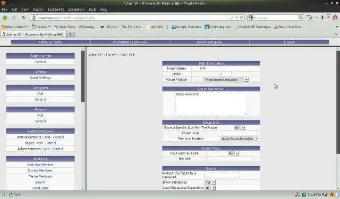Click the Firefox logo in title bar

click(x=3, y=3)
